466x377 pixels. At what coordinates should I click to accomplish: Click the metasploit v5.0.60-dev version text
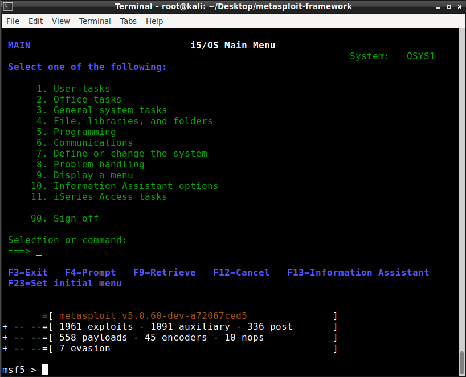[x=153, y=316]
